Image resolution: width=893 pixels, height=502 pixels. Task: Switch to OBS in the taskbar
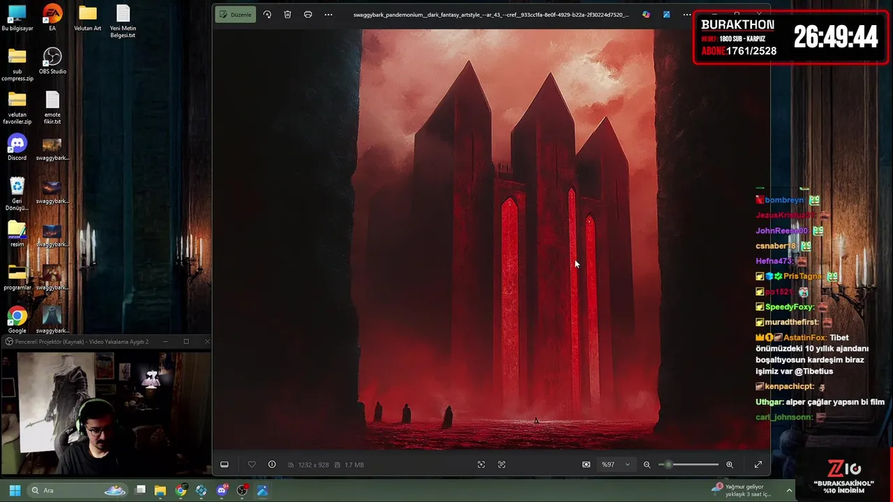[242, 491]
